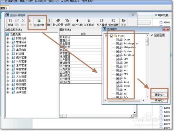Expand the 供应链 tree node
The width and height of the screenshot is (174, 131).
(x=8, y=54)
